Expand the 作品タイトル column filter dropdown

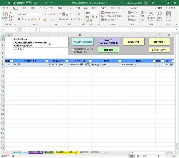point(46,61)
